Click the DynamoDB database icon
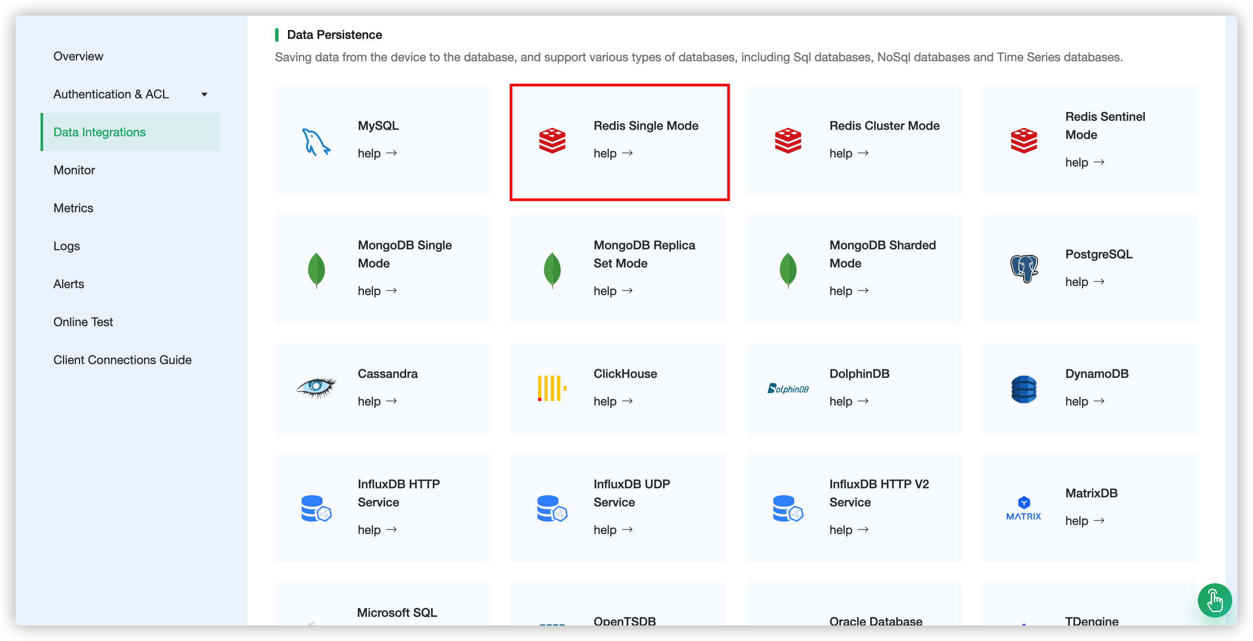Viewport: 1253px width, 641px height. point(1024,389)
